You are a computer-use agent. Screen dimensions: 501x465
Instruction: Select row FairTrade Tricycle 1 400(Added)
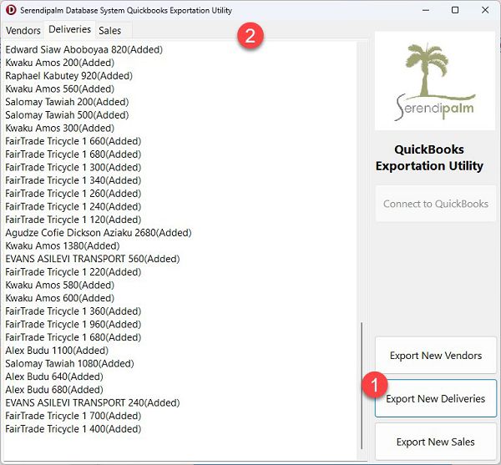73,429
